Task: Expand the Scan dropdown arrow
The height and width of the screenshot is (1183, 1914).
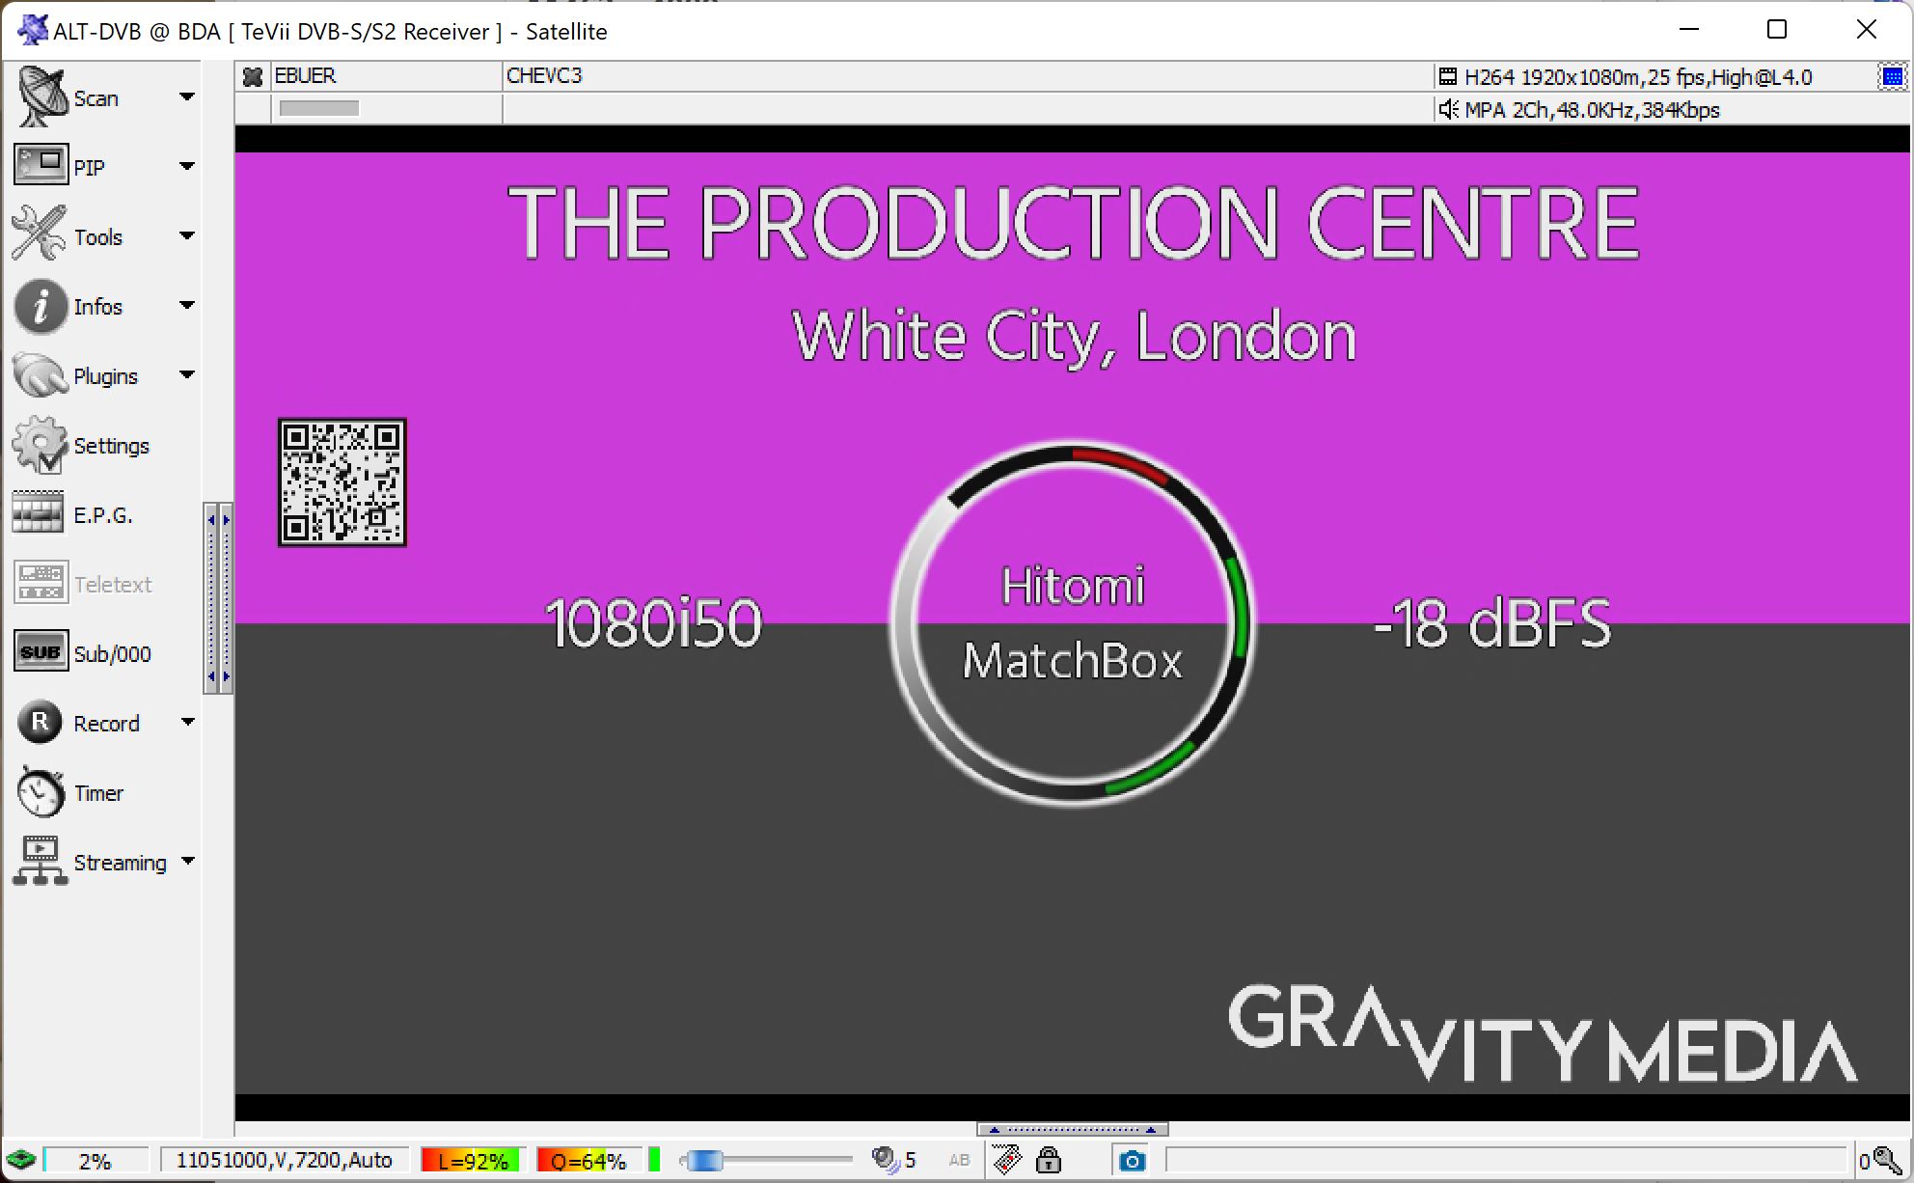Action: click(x=187, y=96)
